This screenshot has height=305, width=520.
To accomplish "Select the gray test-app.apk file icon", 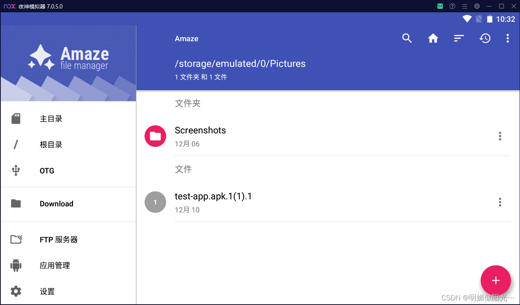I will (x=155, y=202).
